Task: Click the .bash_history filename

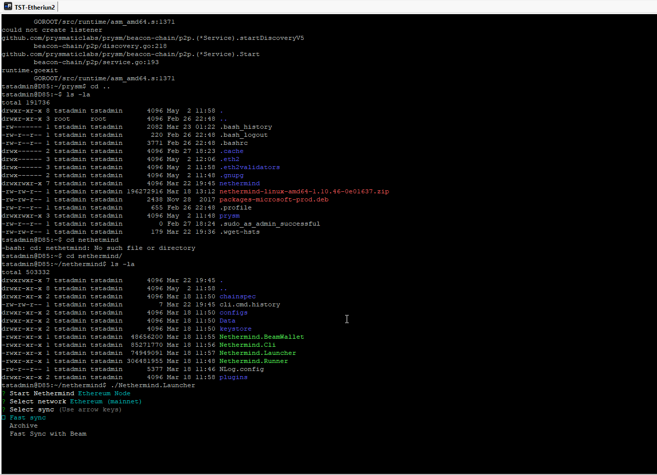Action: click(x=245, y=127)
